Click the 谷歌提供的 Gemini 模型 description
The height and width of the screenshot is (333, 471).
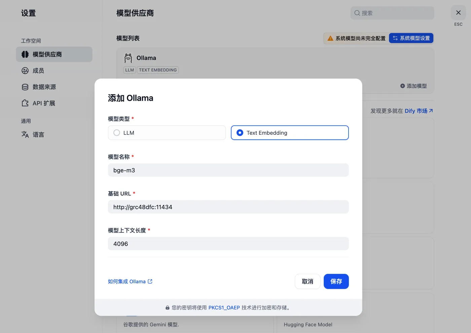[151, 325]
